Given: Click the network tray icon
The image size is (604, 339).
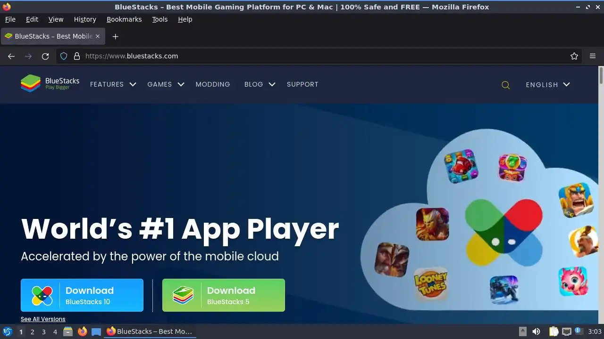Looking at the screenshot, I should coord(567,331).
